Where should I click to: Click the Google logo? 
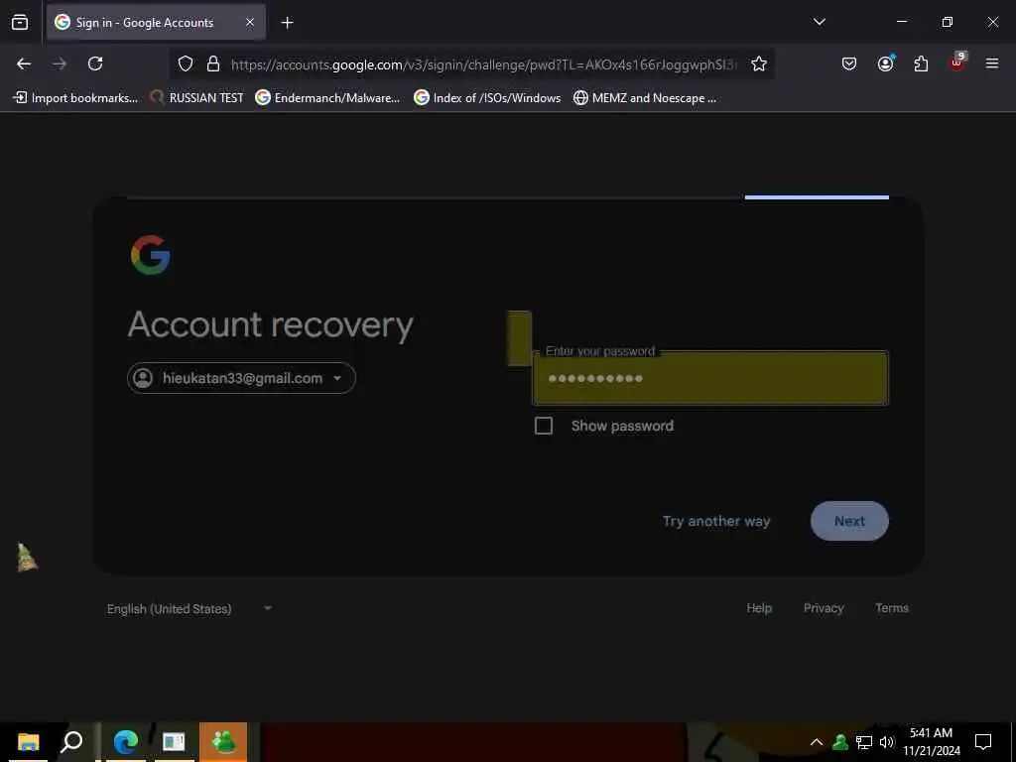pos(151,255)
